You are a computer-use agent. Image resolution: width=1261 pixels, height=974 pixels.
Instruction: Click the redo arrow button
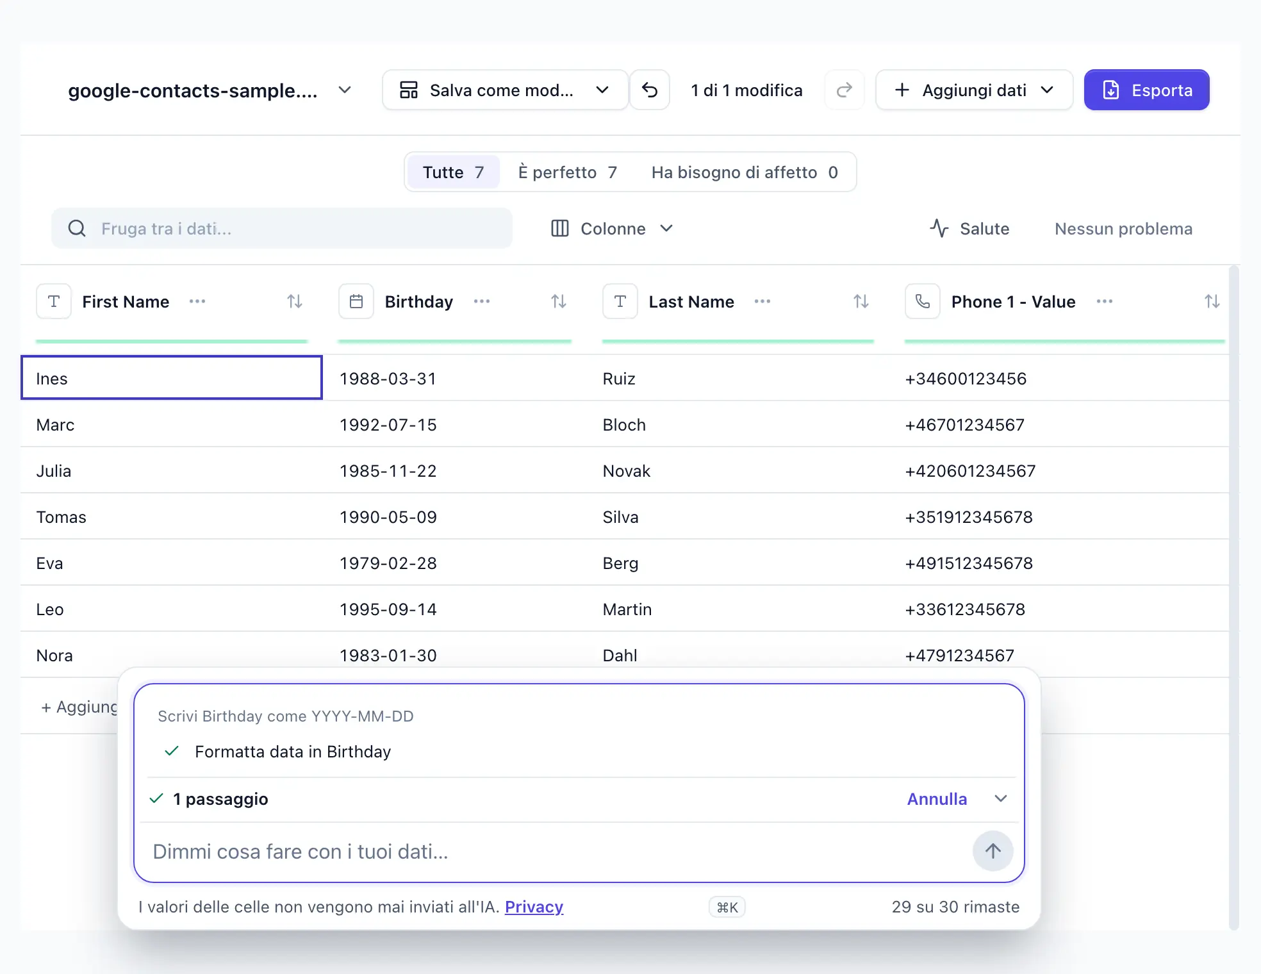[845, 90]
